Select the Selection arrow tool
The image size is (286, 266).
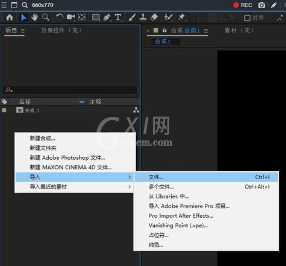[x=23, y=18]
